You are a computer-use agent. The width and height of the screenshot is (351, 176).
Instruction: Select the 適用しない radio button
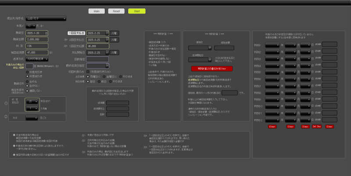[x=27, y=91]
